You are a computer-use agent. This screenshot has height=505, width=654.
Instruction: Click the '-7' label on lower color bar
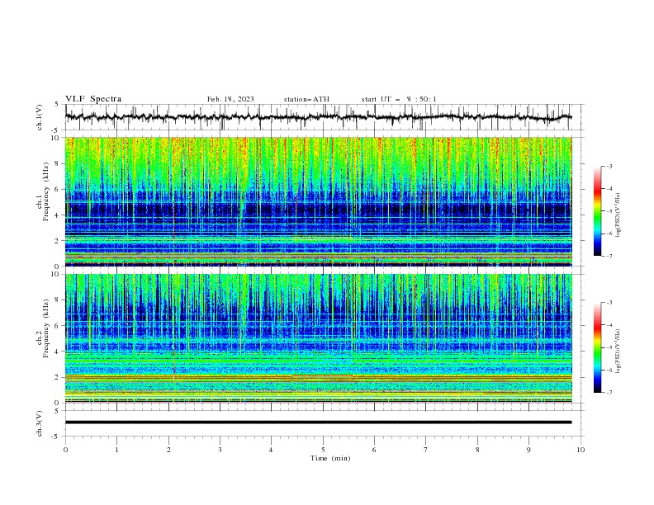pyautogui.click(x=609, y=392)
